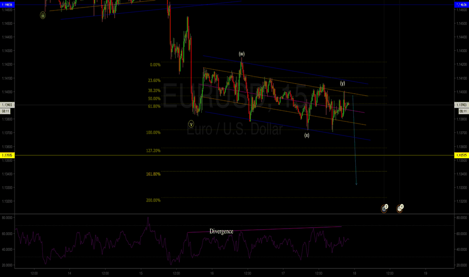Image resolution: width=469 pixels, height=277 pixels.
Task: Select the Divergence text annotation
Action: pos(221,231)
